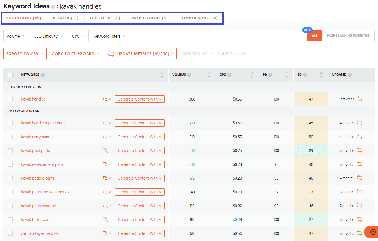Image resolution: width=378 pixels, height=241 pixels.
Task: Switch to the Related (31) tab
Action: pyautogui.click(x=66, y=18)
